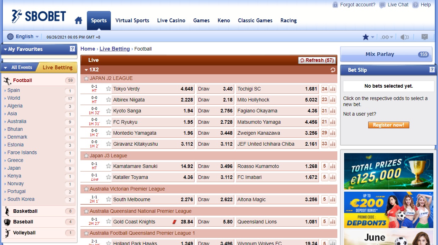Image resolution: width=438 pixels, height=245 pixels.
Task: Open the favourites star dropdown
Action: [x=369, y=36]
